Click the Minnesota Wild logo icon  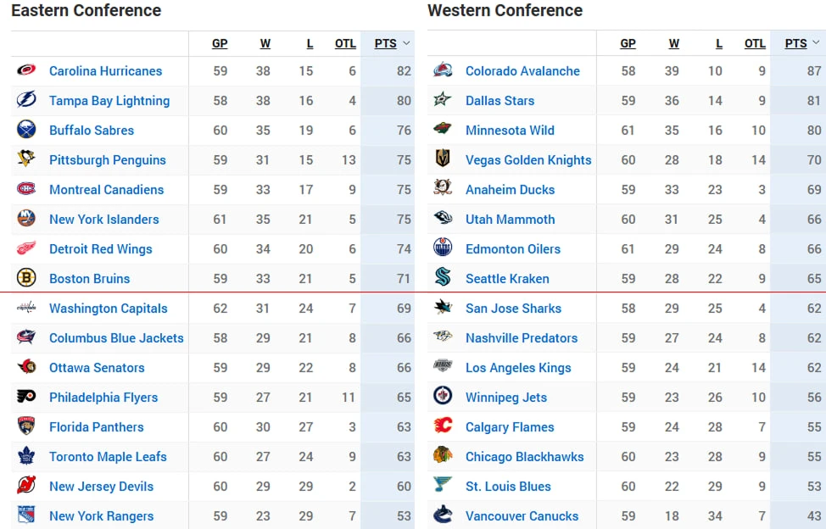pyautogui.click(x=443, y=130)
